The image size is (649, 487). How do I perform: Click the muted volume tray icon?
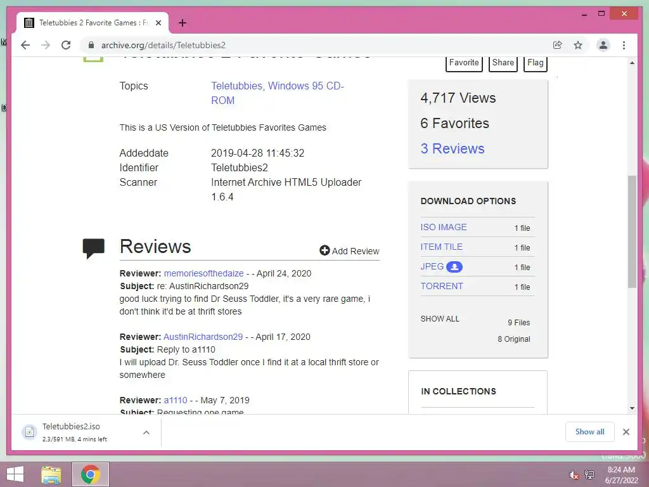[573, 475]
